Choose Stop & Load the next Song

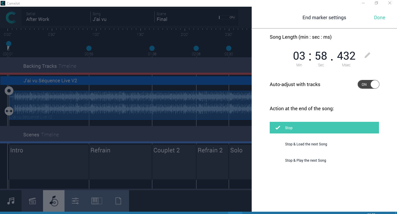click(x=306, y=144)
